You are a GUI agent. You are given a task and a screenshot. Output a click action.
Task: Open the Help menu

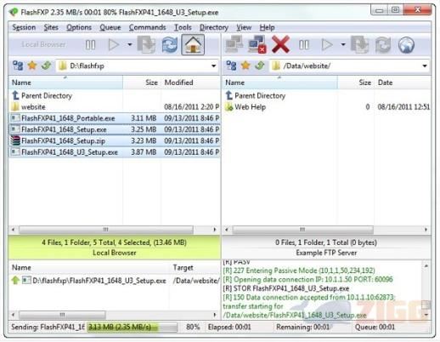(x=267, y=27)
